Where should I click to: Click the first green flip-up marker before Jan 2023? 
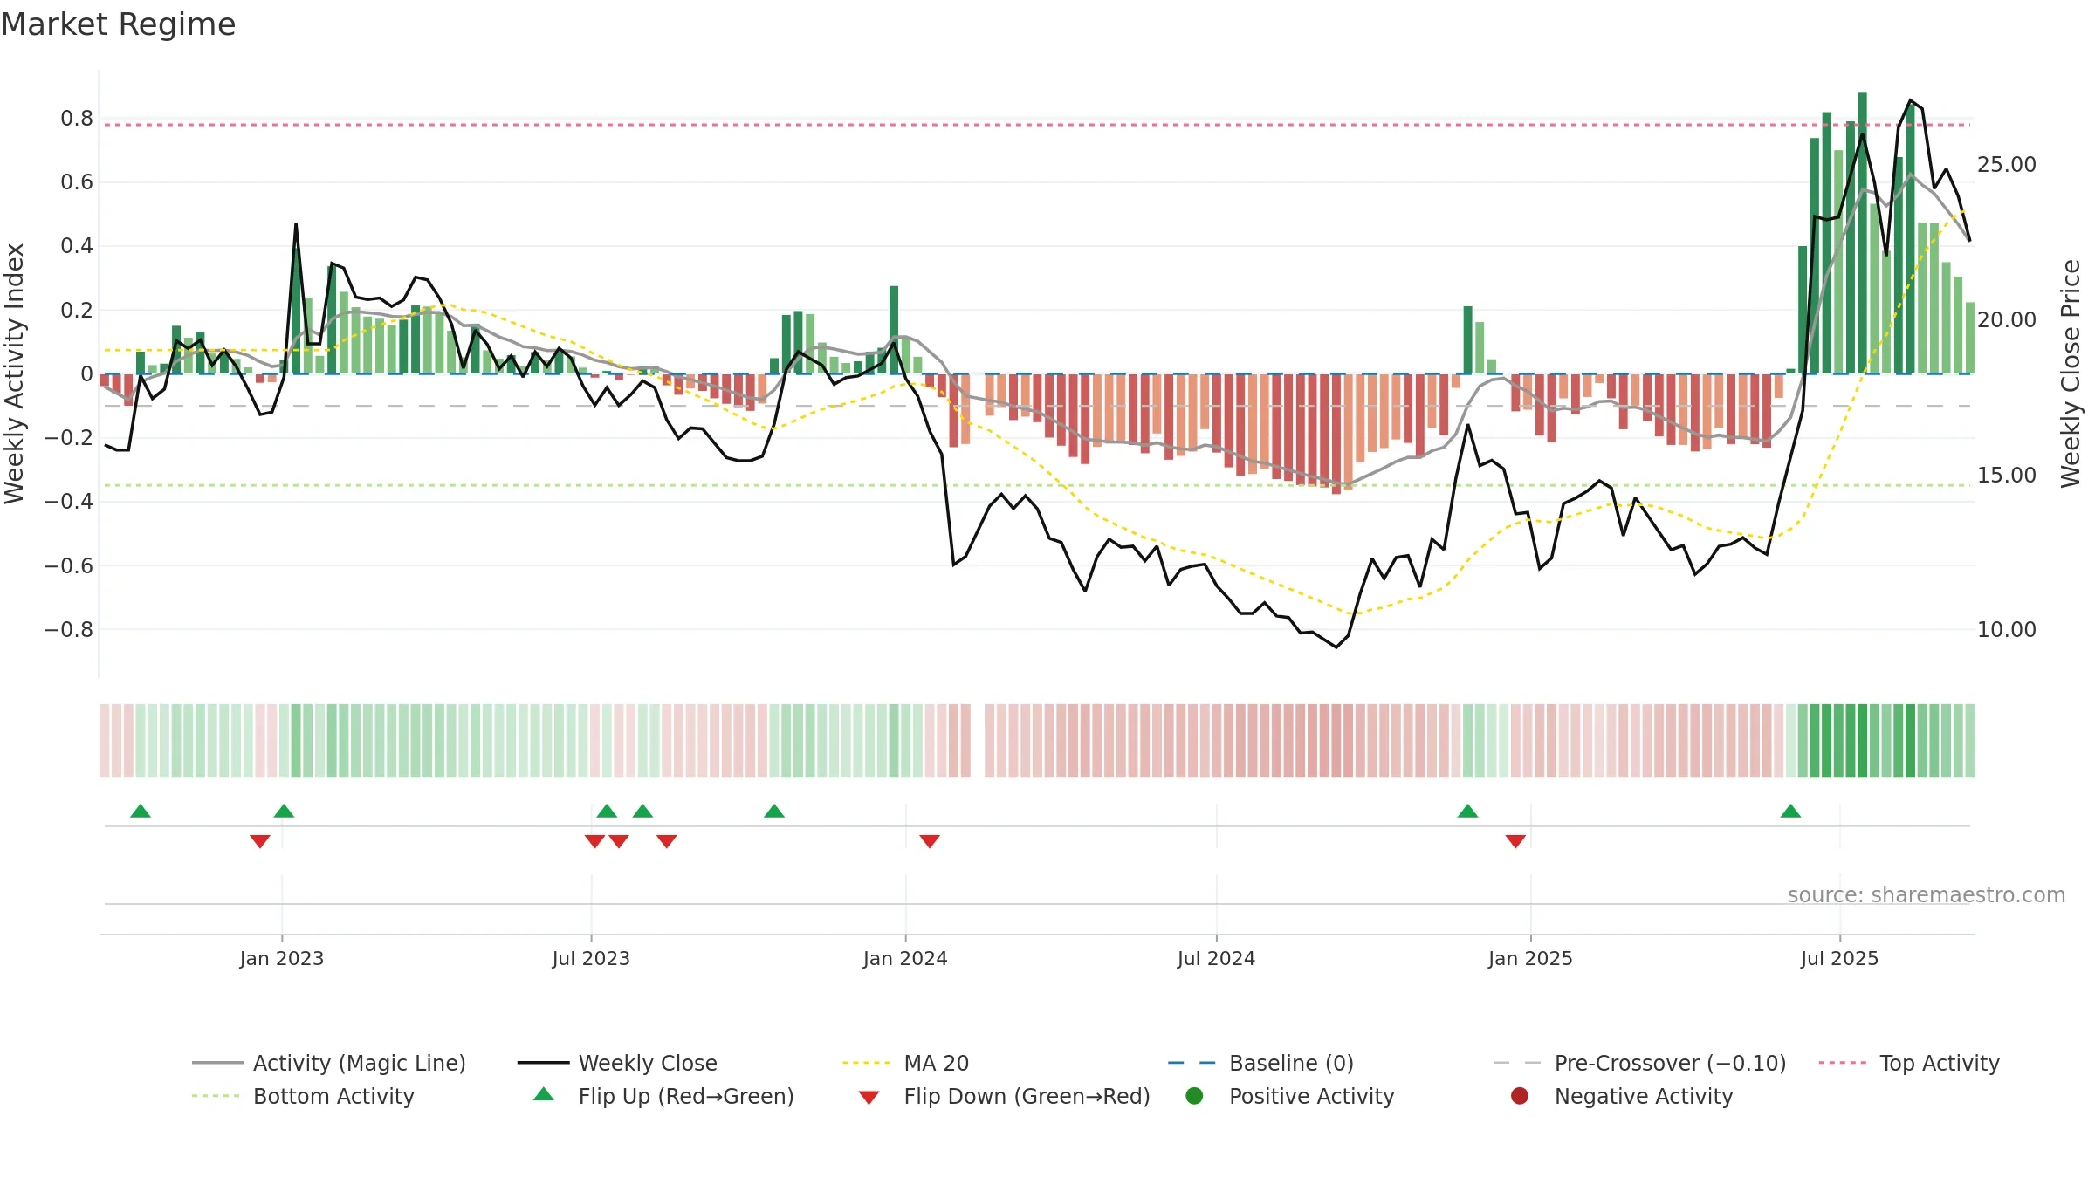click(x=141, y=811)
